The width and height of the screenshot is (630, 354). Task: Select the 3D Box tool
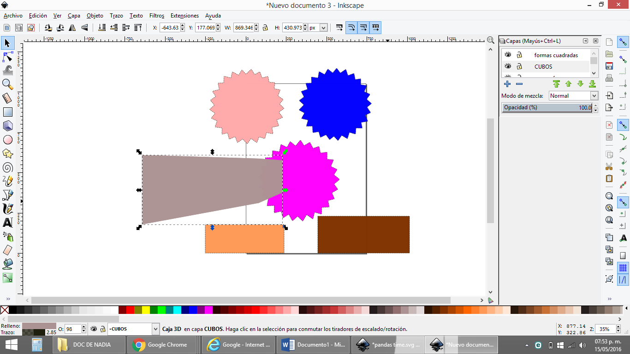(x=7, y=126)
